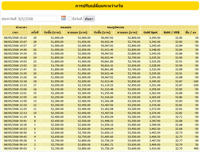Click Gold Spot value 3,351.00

click(x=155, y=85)
